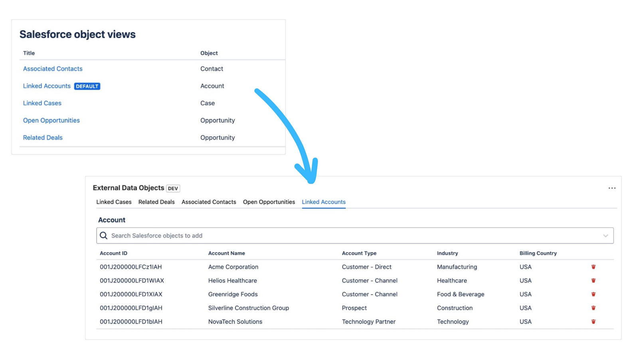Select account ID 001J200000LFD1bIAH

(131, 322)
